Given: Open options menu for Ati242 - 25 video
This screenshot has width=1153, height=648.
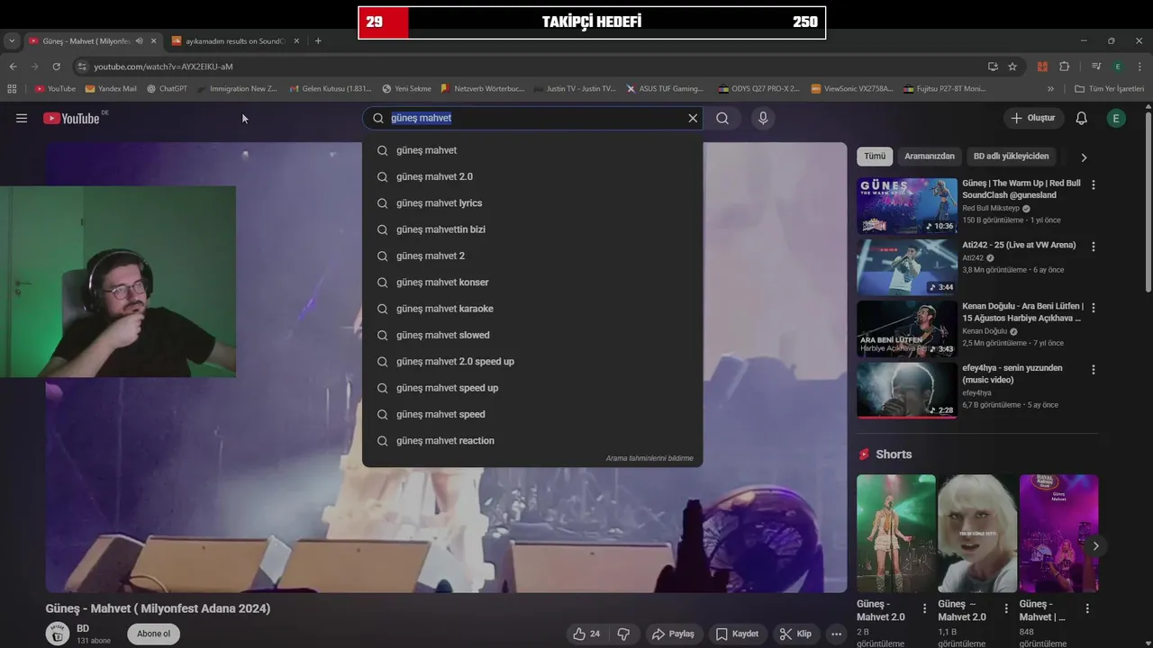Looking at the screenshot, I should pyautogui.click(x=1094, y=246).
